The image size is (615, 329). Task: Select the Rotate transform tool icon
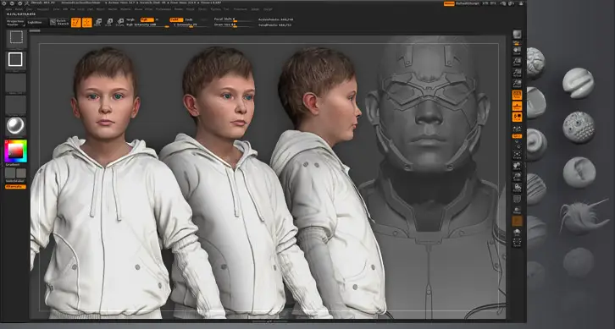point(120,22)
